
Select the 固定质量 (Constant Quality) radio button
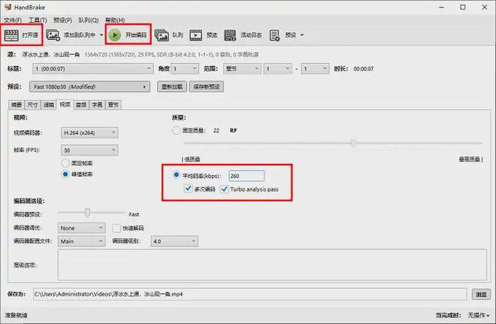click(176, 130)
